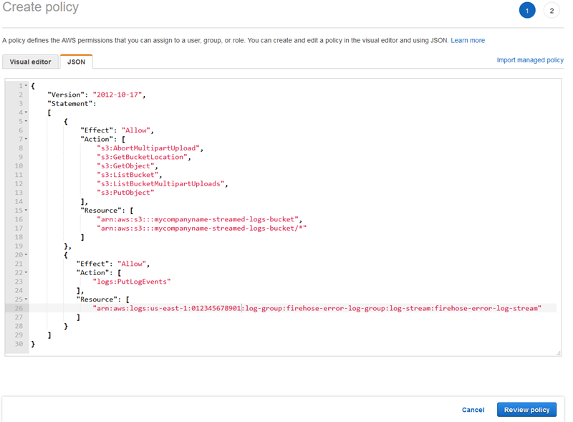Click the Review policy button
Screen dimensions: 573x422
(x=526, y=409)
